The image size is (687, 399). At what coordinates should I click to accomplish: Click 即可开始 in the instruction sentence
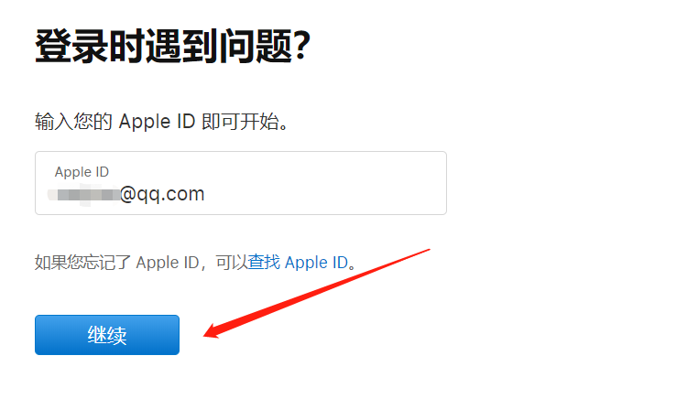coord(240,122)
